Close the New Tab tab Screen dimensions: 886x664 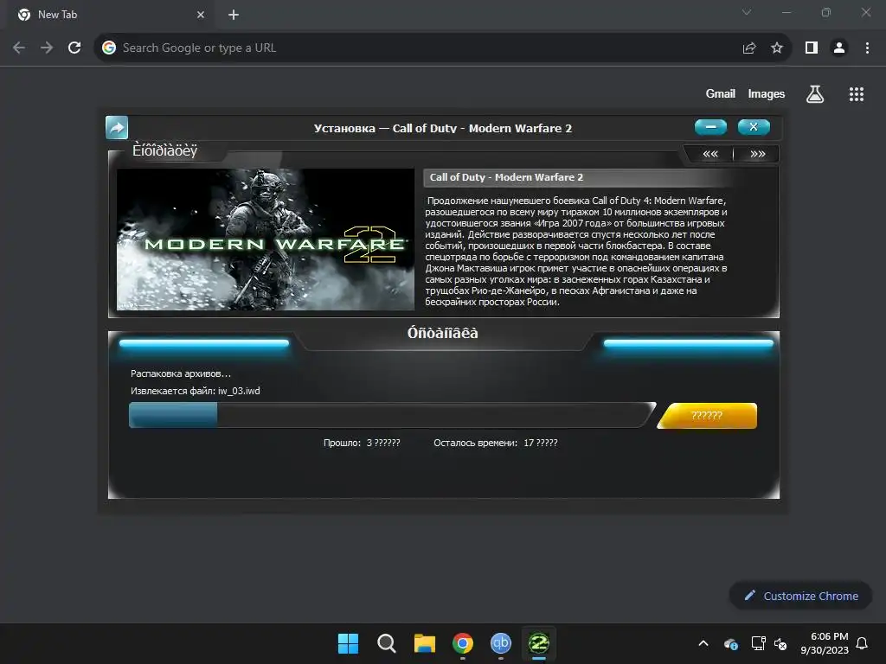click(x=201, y=15)
